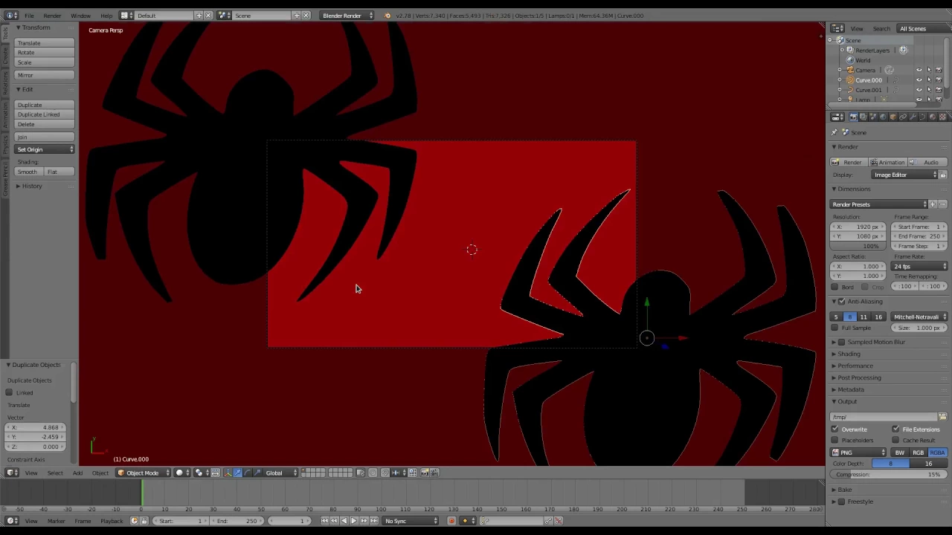Open the Set Origin dropdown
Viewport: 952px width, 535px height.
[45, 149]
